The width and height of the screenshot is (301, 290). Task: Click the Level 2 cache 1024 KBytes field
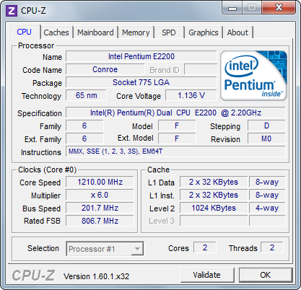click(x=214, y=208)
